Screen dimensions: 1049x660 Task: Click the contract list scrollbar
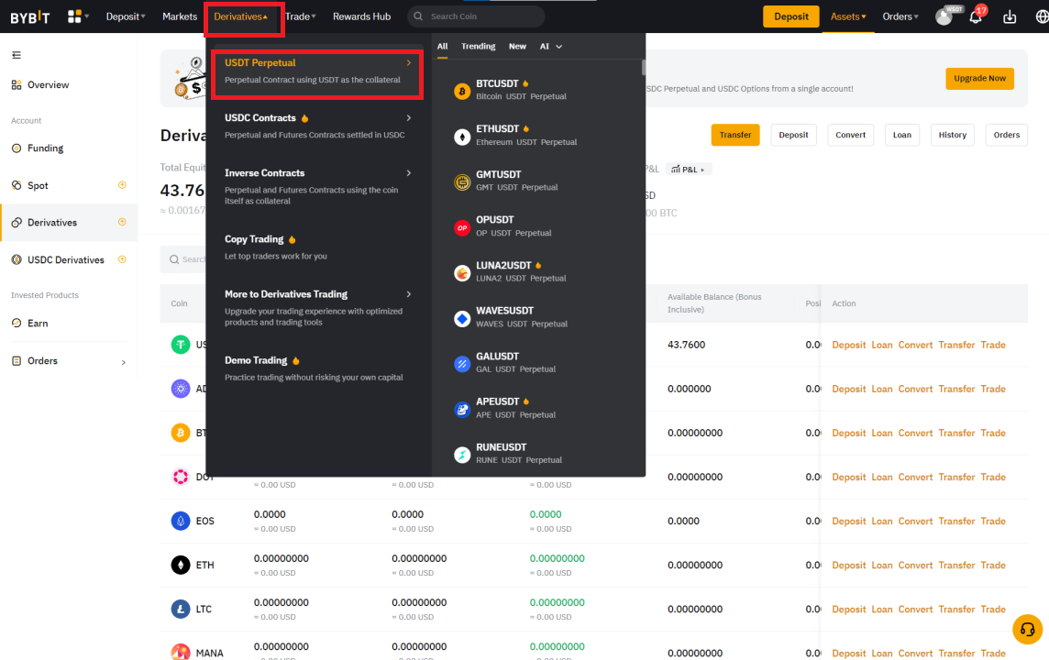pos(644,68)
